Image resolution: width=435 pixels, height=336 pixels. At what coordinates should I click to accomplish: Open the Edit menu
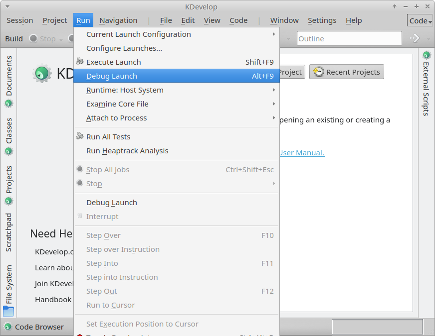[x=188, y=20]
